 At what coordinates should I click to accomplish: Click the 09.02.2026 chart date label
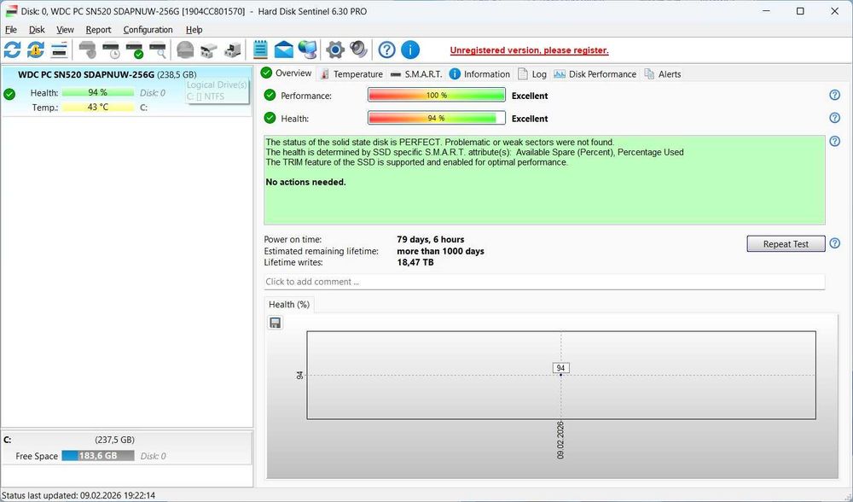(560, 440)
